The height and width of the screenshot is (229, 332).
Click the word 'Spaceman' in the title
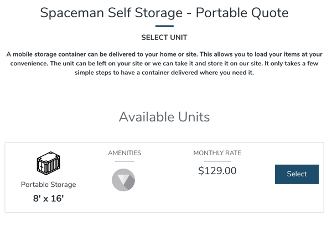[x=72, y=13]
